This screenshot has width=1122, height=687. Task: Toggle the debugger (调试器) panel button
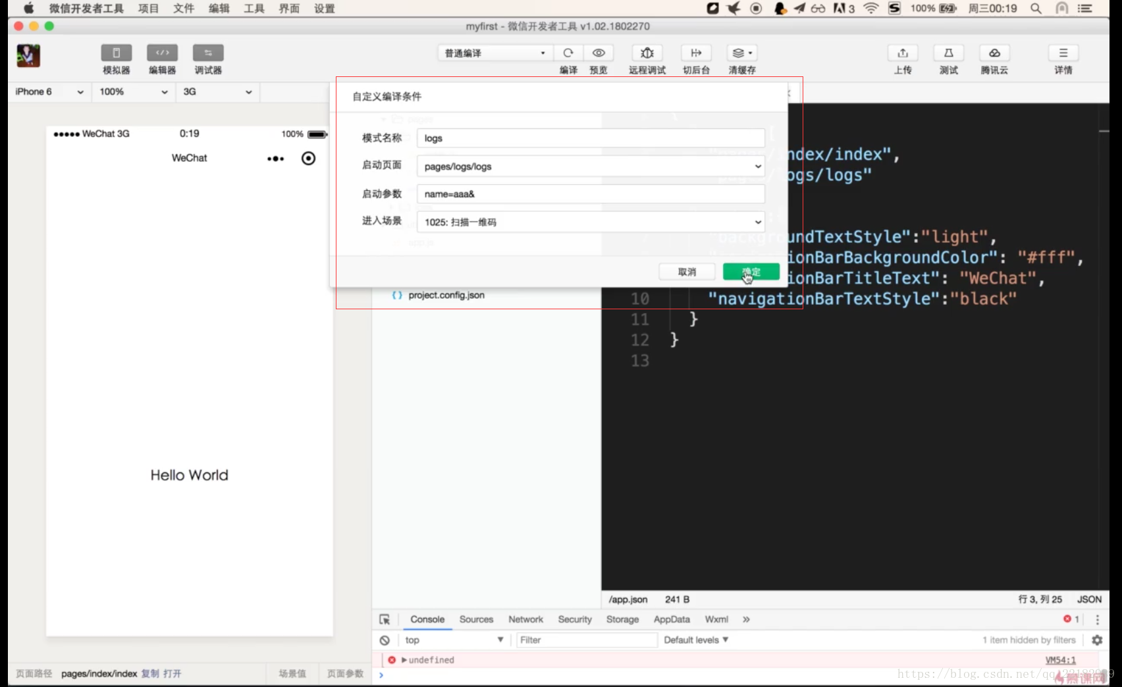[x=208, y=53]
